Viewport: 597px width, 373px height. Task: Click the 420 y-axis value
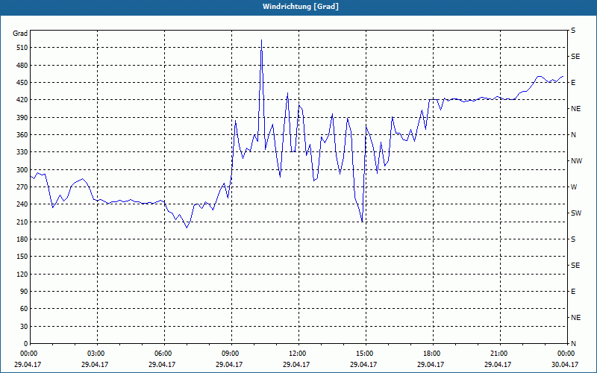[22, 100]
